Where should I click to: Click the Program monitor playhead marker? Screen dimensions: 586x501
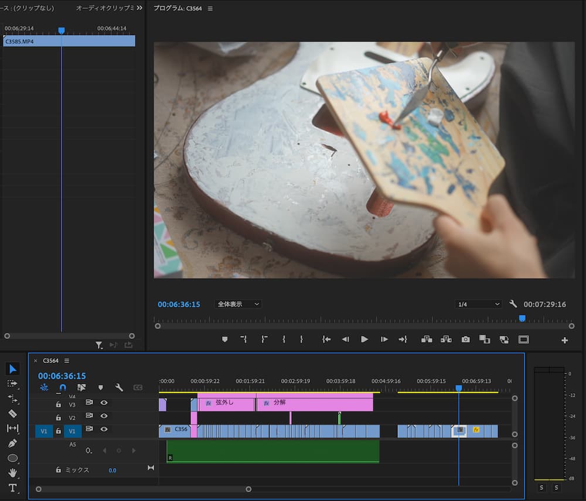point(522,318)
